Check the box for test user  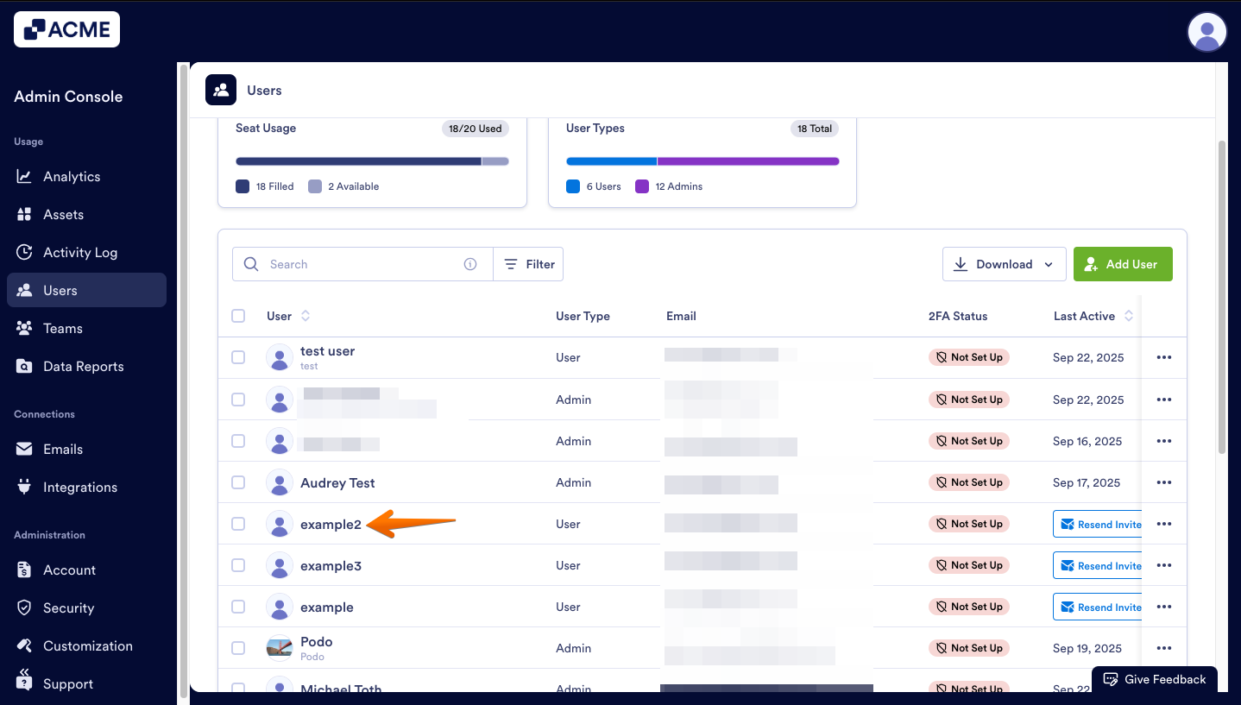pos(238,357)
